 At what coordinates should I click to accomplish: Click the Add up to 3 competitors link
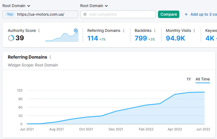(x=204, y=14)
